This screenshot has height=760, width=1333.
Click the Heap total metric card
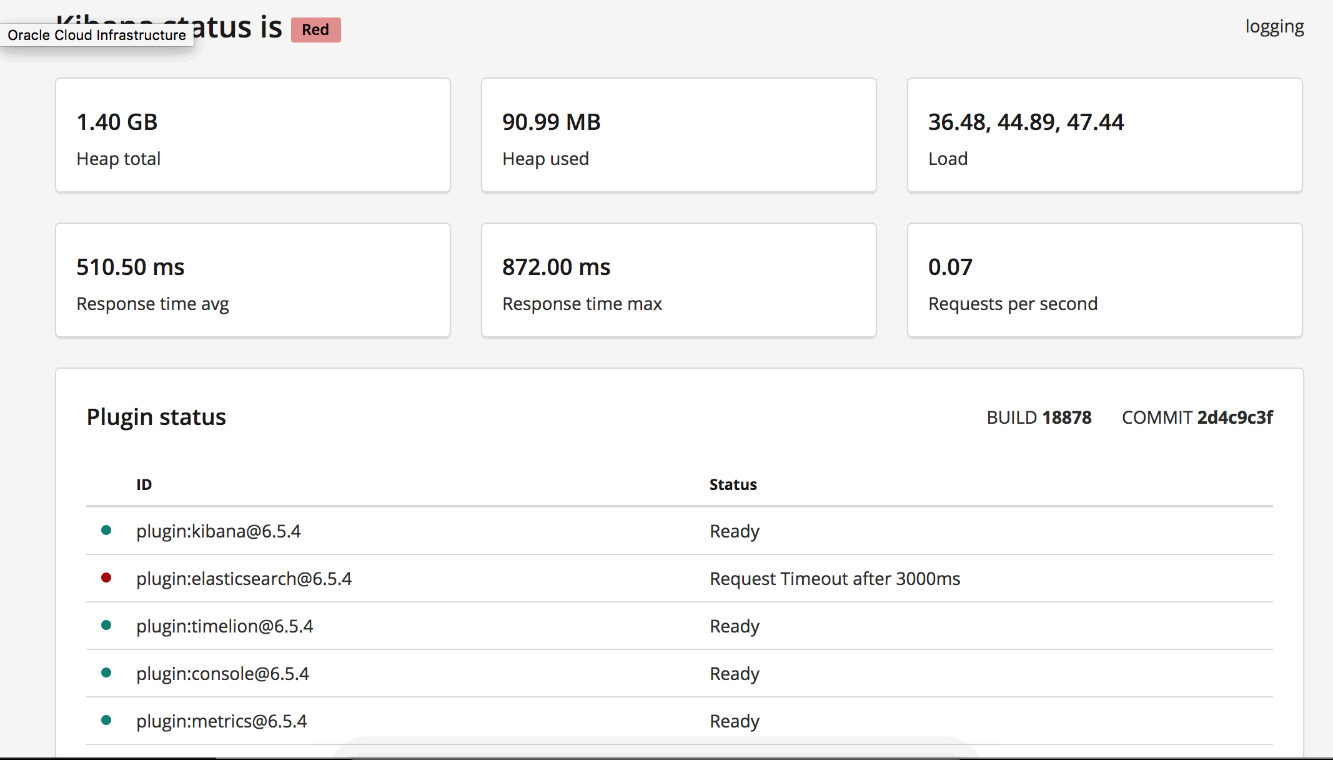252,134
